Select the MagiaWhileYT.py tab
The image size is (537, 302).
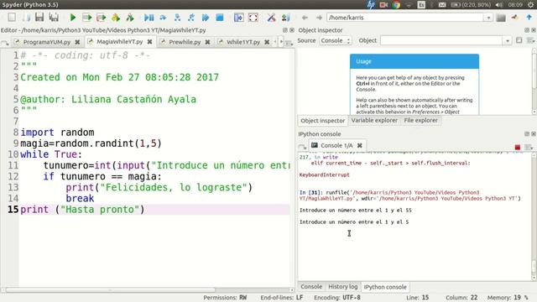119,41
